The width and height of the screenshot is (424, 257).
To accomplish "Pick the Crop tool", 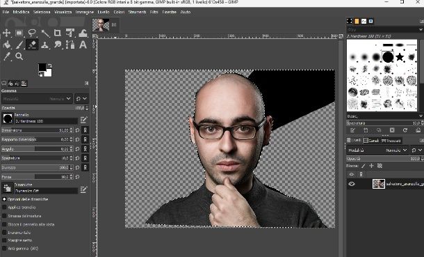I will click(x=57, y=33).
